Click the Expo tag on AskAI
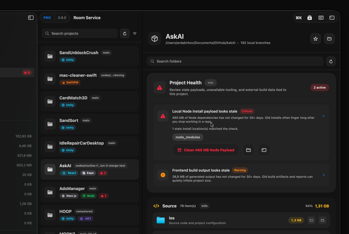349x234 pixels. point(88,173)
